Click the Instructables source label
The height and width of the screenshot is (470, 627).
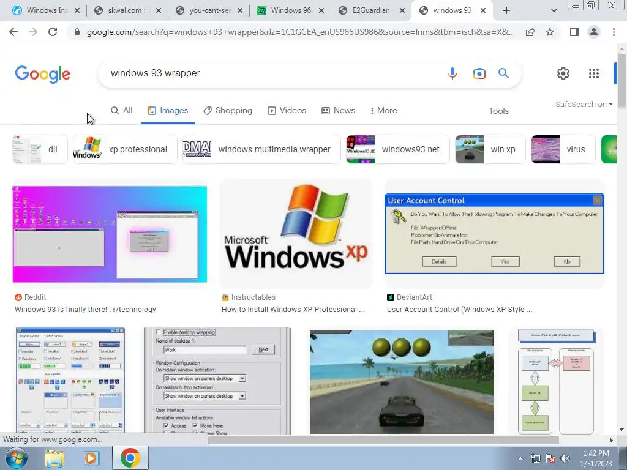[249, 297]
